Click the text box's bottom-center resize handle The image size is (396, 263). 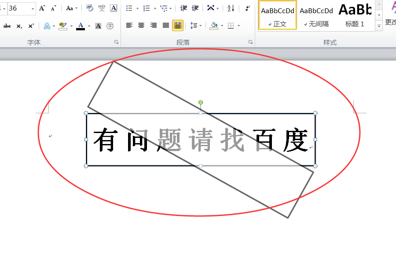201,166
